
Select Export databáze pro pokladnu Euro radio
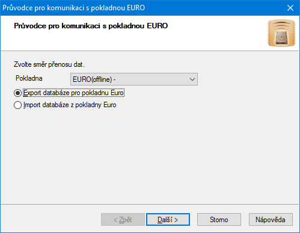(17, 93)
